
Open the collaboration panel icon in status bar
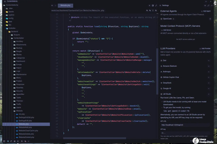[x=14, y=141]
